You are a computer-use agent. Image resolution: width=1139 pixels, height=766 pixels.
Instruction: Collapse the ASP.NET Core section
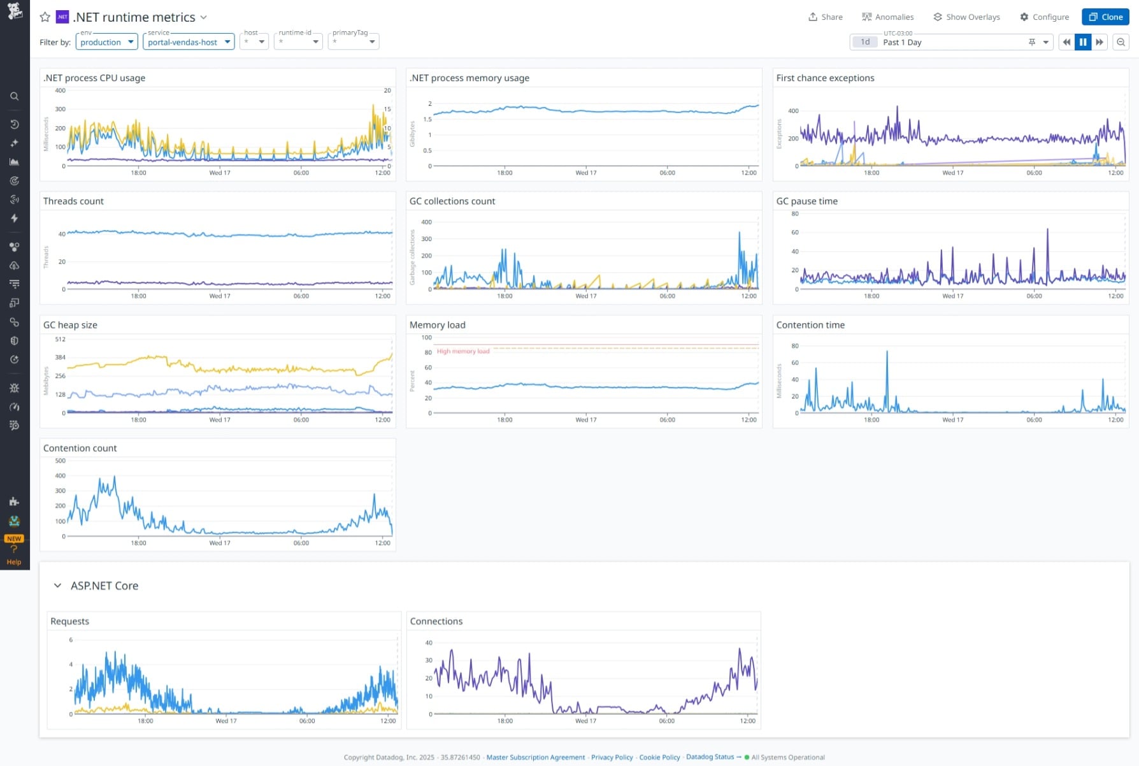pyautogui.click(x=57, y=586)
